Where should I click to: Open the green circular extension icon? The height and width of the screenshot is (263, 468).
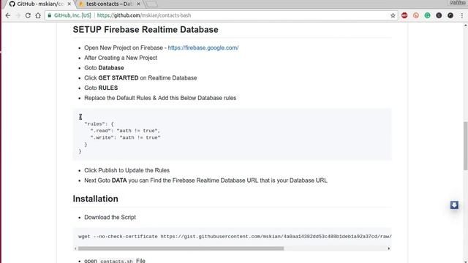427,15
